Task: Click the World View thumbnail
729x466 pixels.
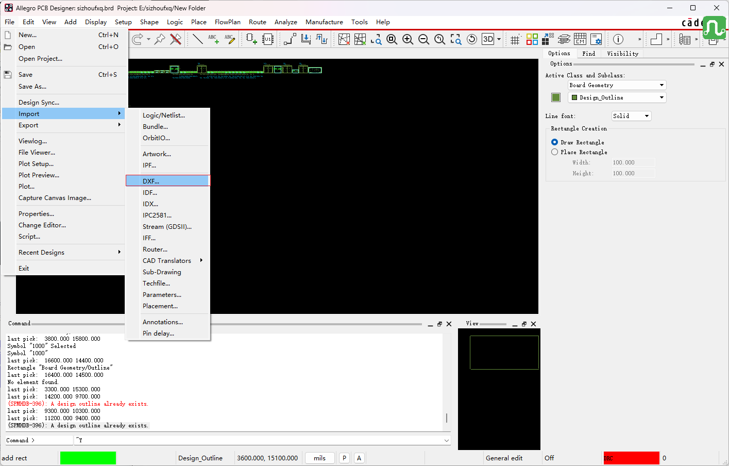Action: pyautogui.click(x=499, y=389)
